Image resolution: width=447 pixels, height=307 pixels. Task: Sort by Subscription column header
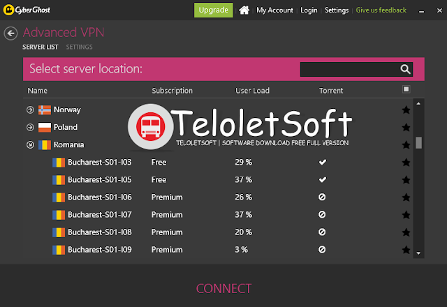click(172, 91)
